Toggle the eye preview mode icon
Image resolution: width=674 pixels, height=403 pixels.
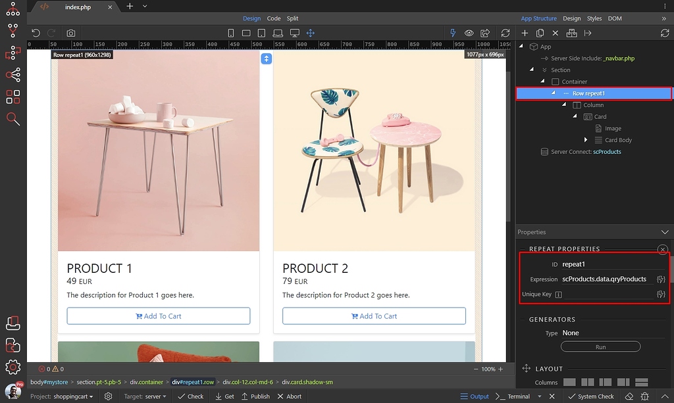[x=469, y=33]
